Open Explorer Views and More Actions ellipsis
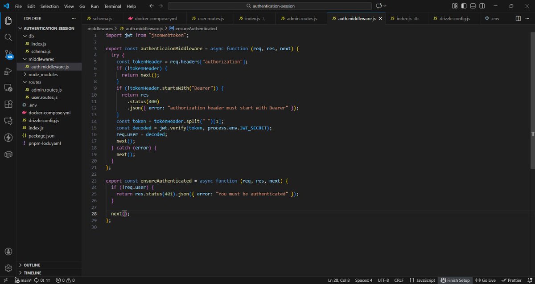535x284 pixels. [74, 19]
